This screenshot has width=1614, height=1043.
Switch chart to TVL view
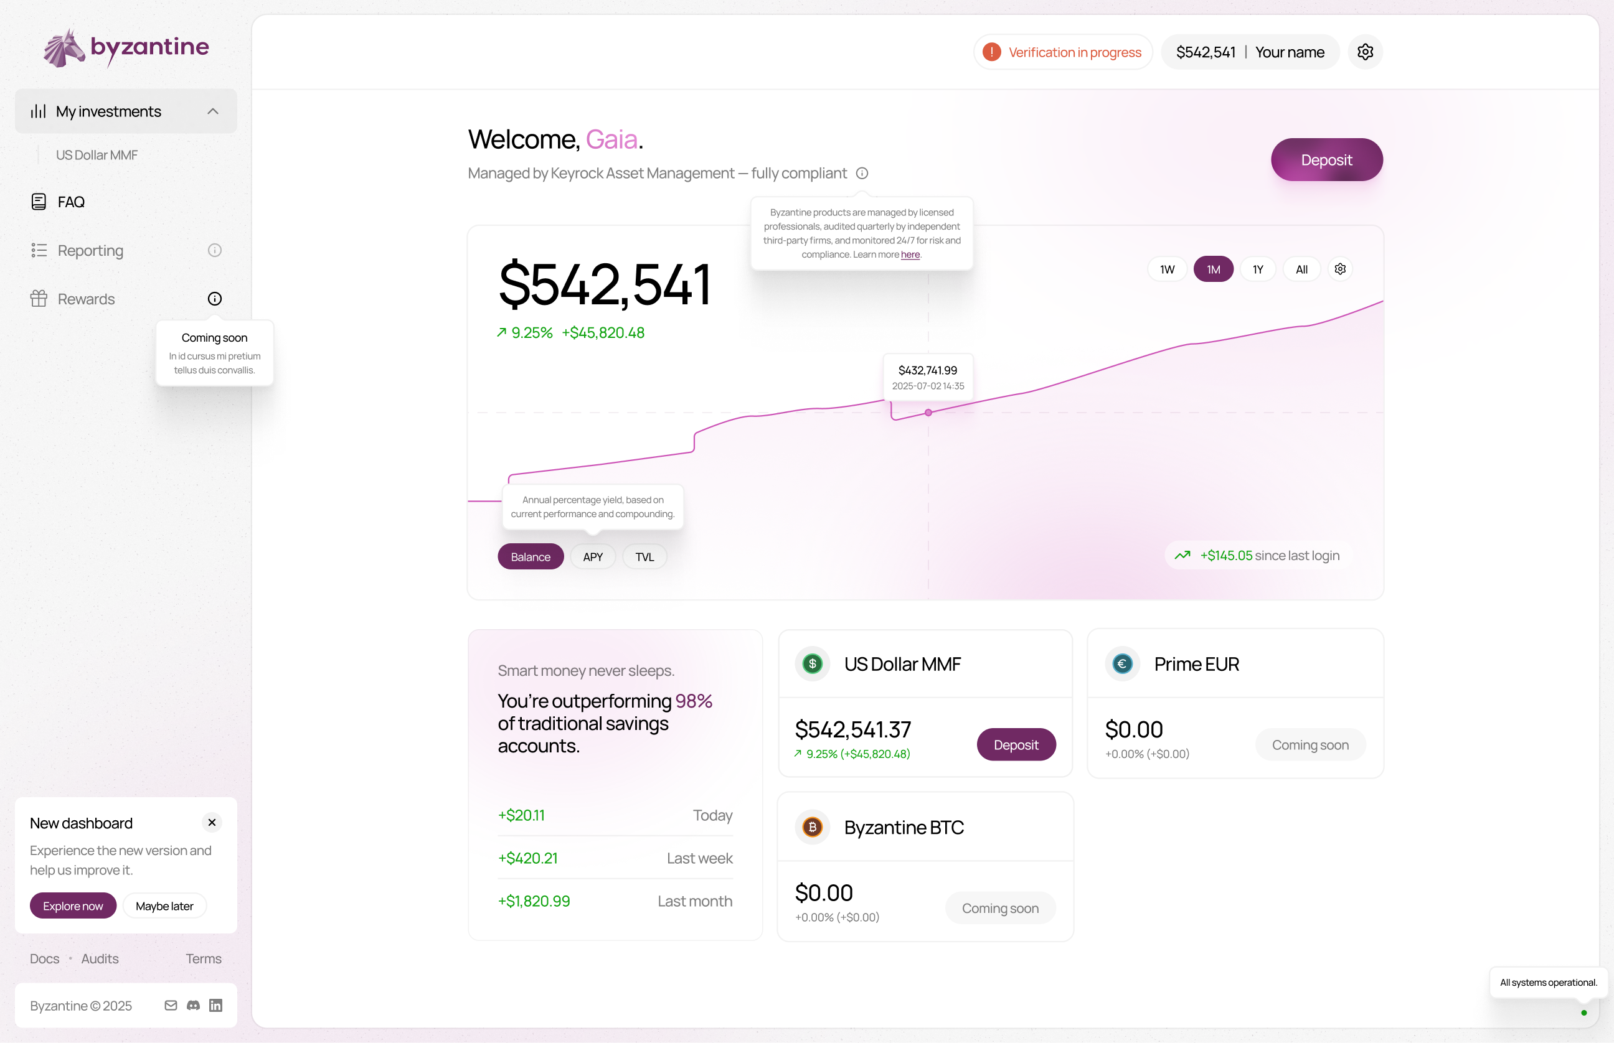pos(644,557)
